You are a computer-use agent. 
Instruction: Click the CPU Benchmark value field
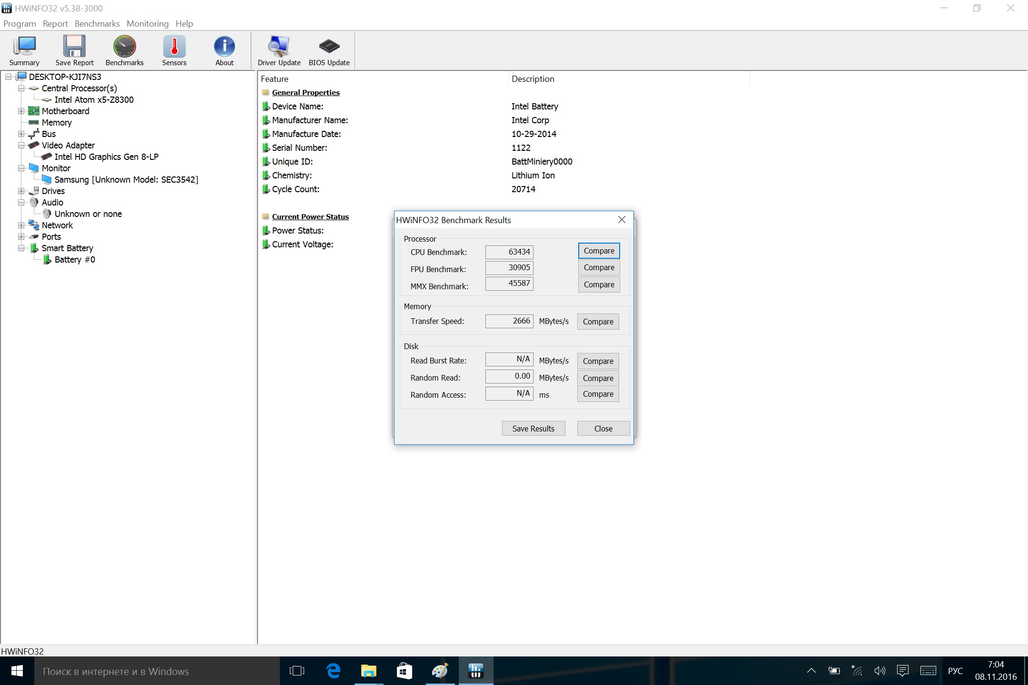[x=509, y=252]
